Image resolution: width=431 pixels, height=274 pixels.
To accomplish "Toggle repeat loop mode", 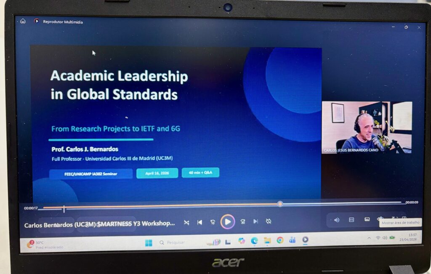I will (x=269, y=221).
